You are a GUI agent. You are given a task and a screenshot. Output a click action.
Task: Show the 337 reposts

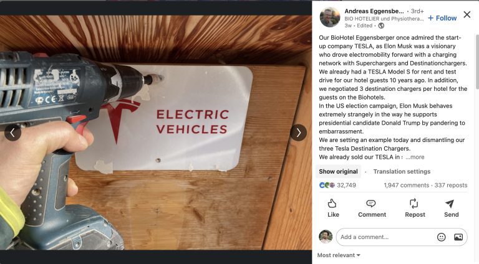tap(450, 185)
